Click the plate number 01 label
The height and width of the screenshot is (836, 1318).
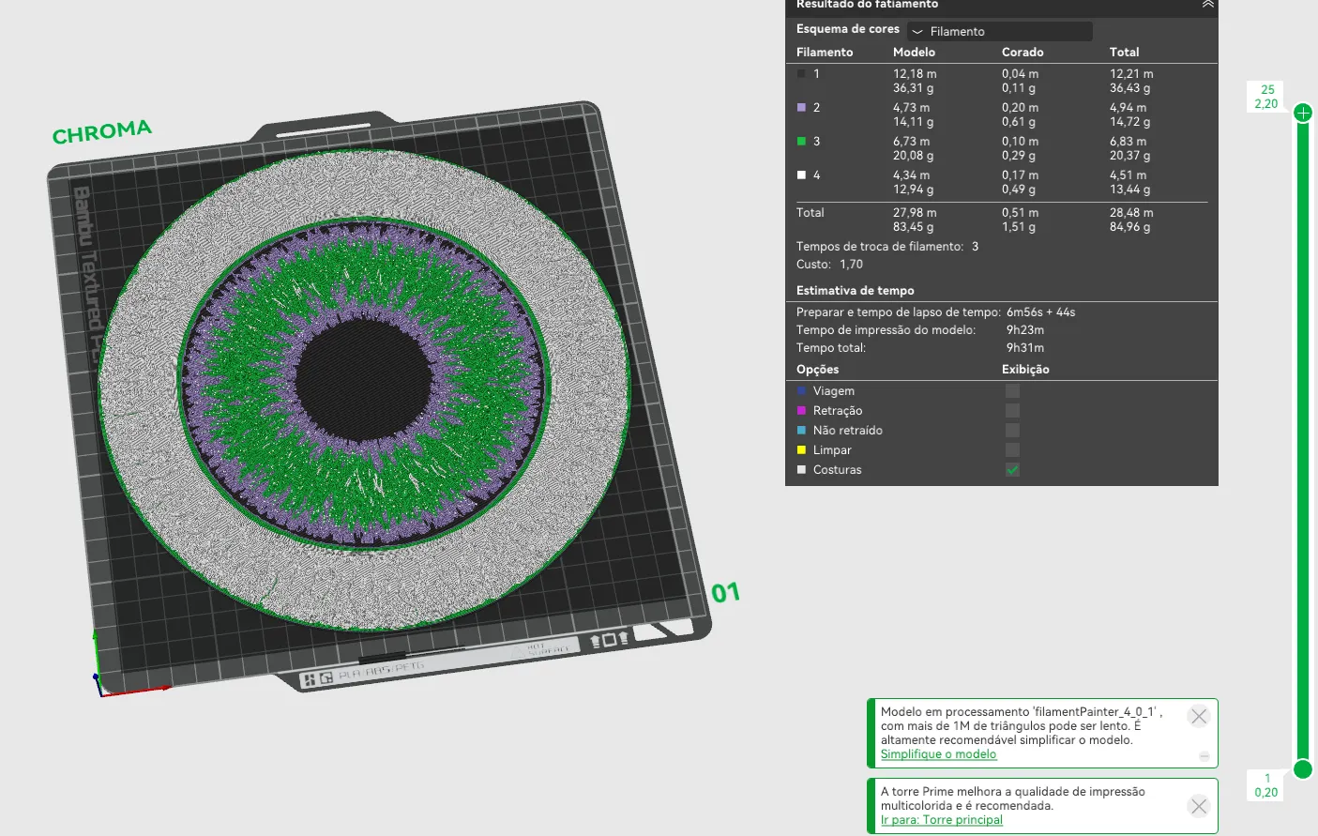[x=726, y=593]
